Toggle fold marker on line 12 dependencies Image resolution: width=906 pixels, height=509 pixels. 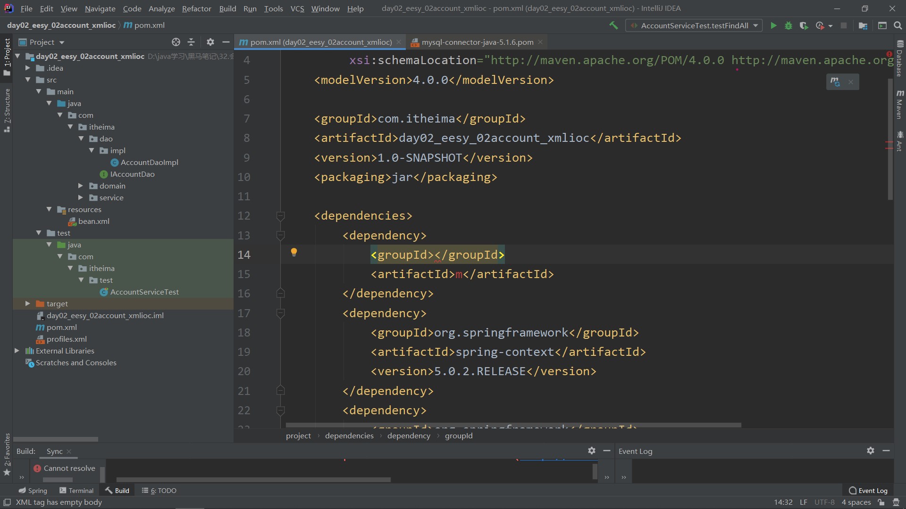pyautogui.click(x=280, y=216)
